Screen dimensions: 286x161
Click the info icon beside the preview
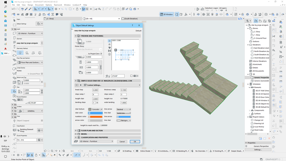coord(110,54)
